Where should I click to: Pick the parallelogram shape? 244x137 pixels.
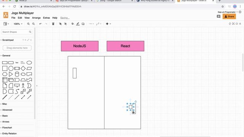pos(29,68)
